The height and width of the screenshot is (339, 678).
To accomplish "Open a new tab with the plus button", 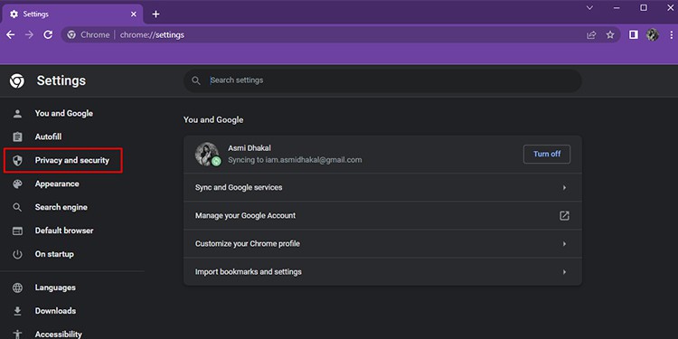I will (x=155, y=14).
